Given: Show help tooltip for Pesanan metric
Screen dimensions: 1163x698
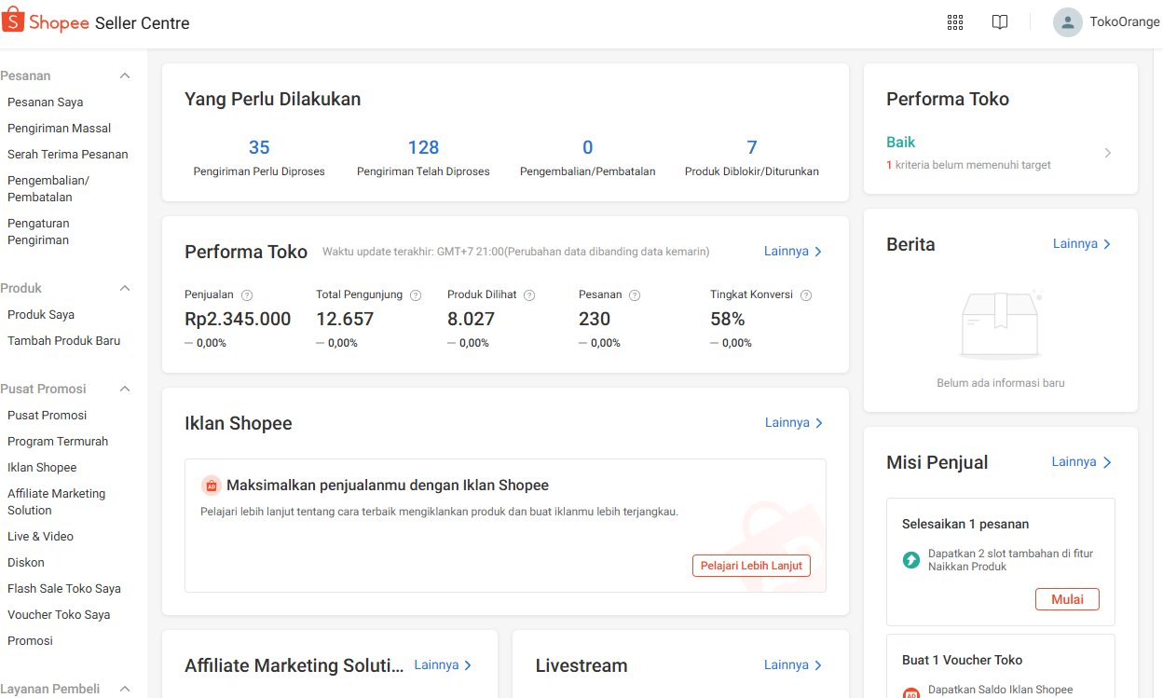Looking at the screenshot, I should pyautogui.click(x=635, y=295).
